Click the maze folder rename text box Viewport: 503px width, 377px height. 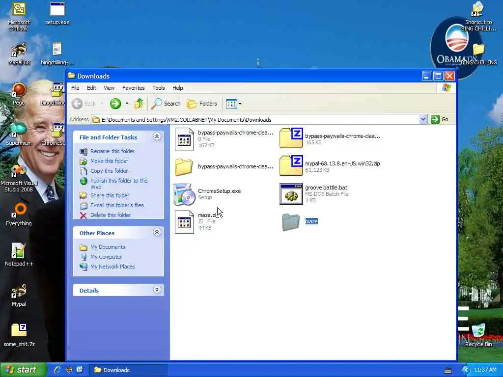pyautogui.click(x=311, y=221)
